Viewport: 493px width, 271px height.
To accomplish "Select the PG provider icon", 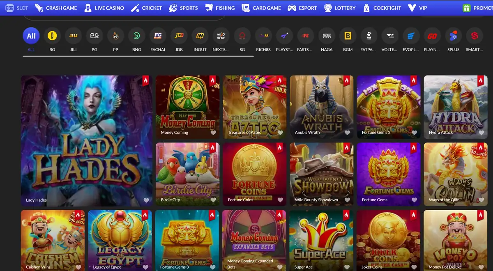I will pos(94,35).
